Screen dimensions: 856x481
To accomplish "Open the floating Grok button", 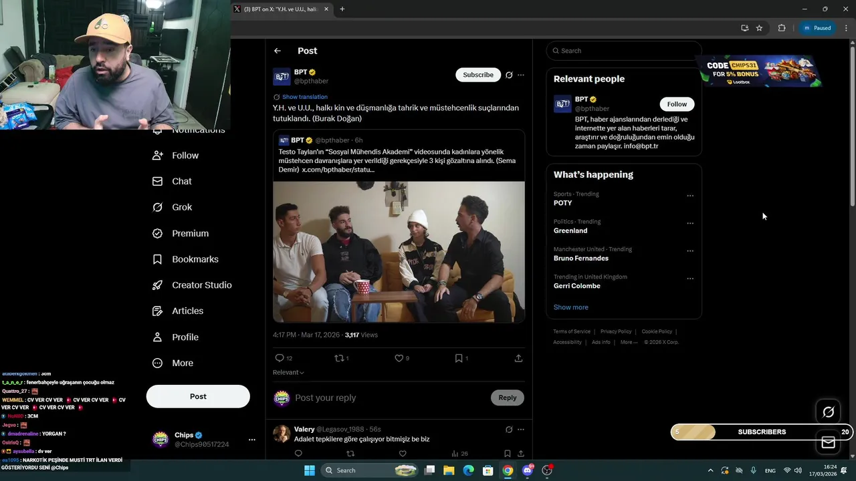I will coord(828,412).
